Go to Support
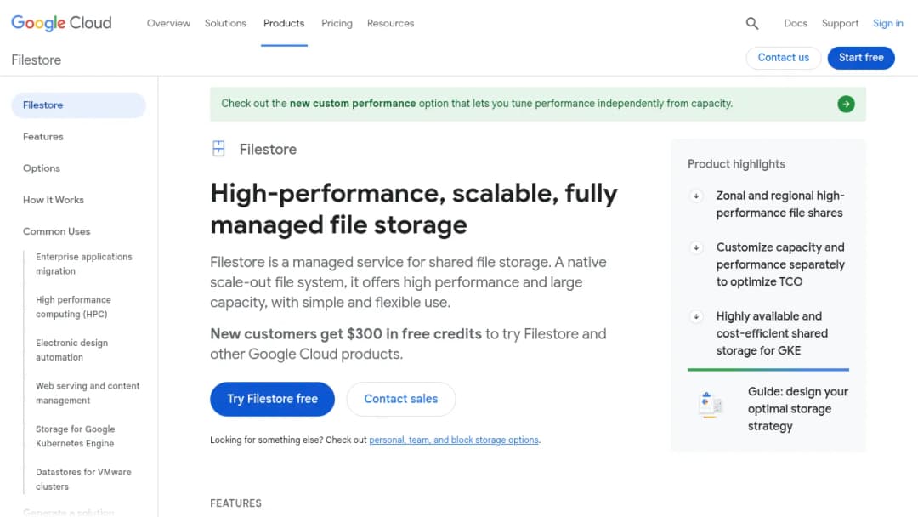The image size is (918, 517). coord(840,24)
